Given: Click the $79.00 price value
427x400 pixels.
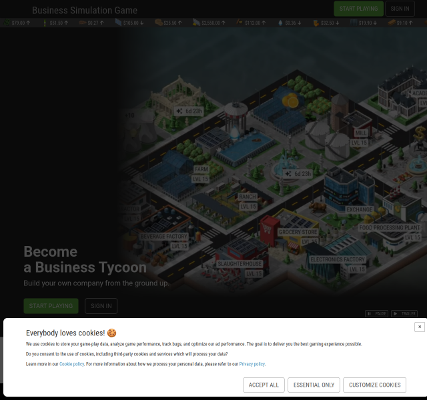Looking at the screenshot, I should point(18,23).
